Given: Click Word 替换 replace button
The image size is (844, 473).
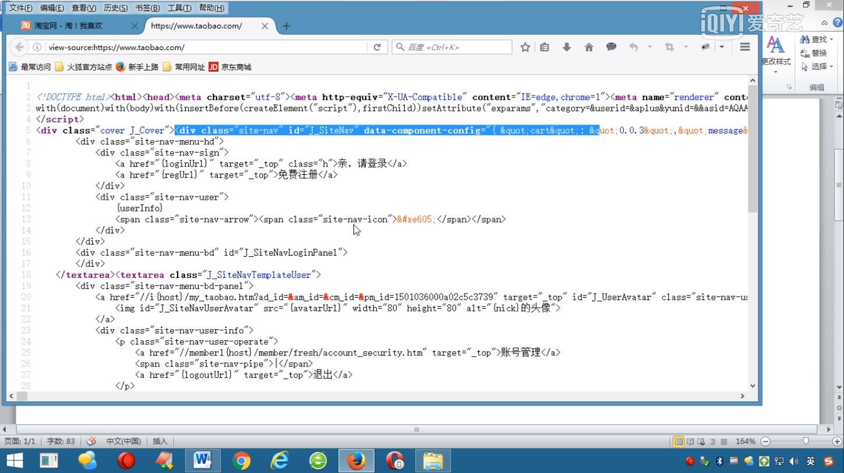Looking at the screenshot, I should tap(814, 53).
